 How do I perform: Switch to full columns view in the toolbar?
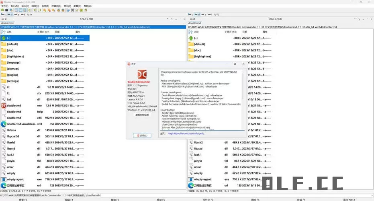pyautogui.click(x=20, y=10)
